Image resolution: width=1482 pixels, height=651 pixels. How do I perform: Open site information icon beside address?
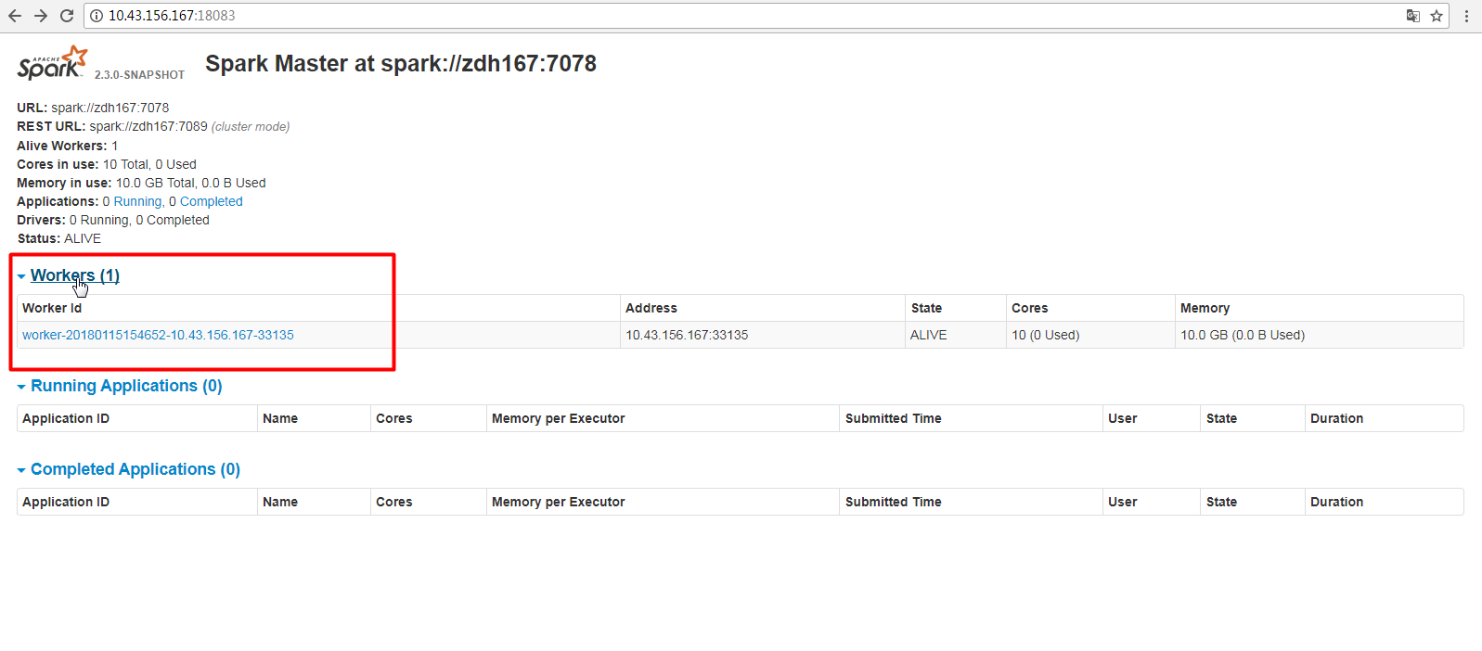(97, 16)
